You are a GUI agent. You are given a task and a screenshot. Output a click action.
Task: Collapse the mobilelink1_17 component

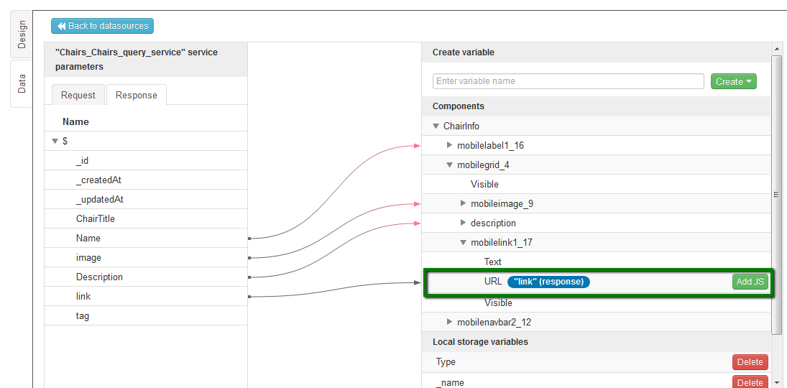464,243
